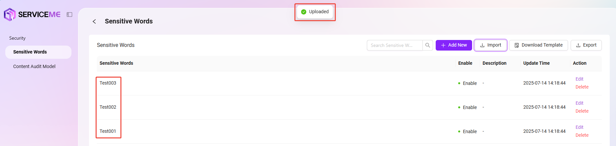The height and width of the screenshot is (146, 616).
Task: Open the Content Audit Model page
Action: 34,66
